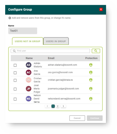Click Ana García's email address
This screenshot has width=117, height=134.
pyautogui.click(x=60, y=72)
